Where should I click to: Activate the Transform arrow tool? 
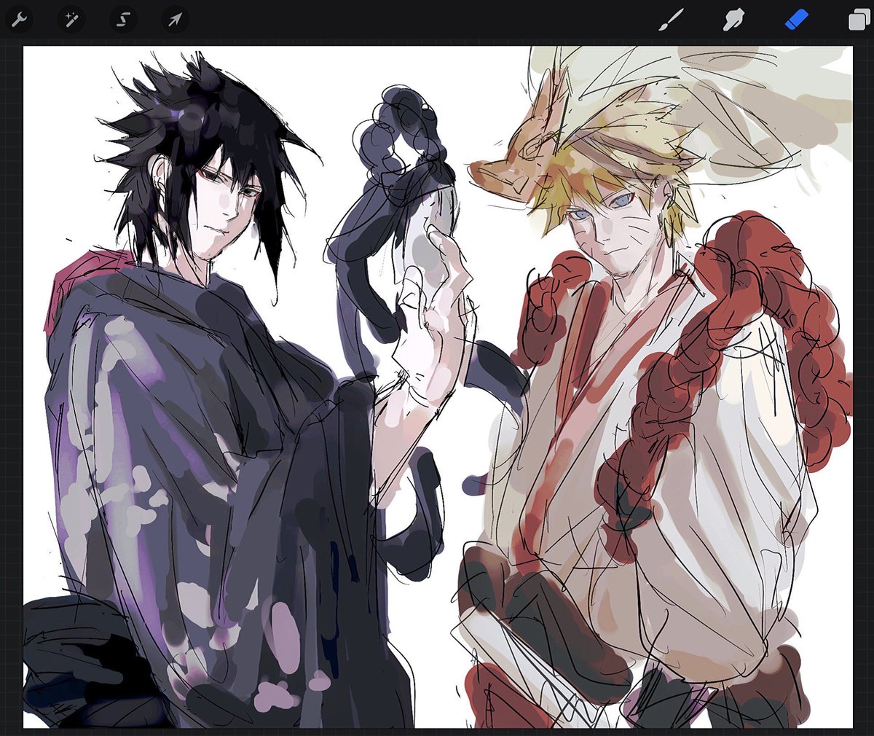coord(175,20)
